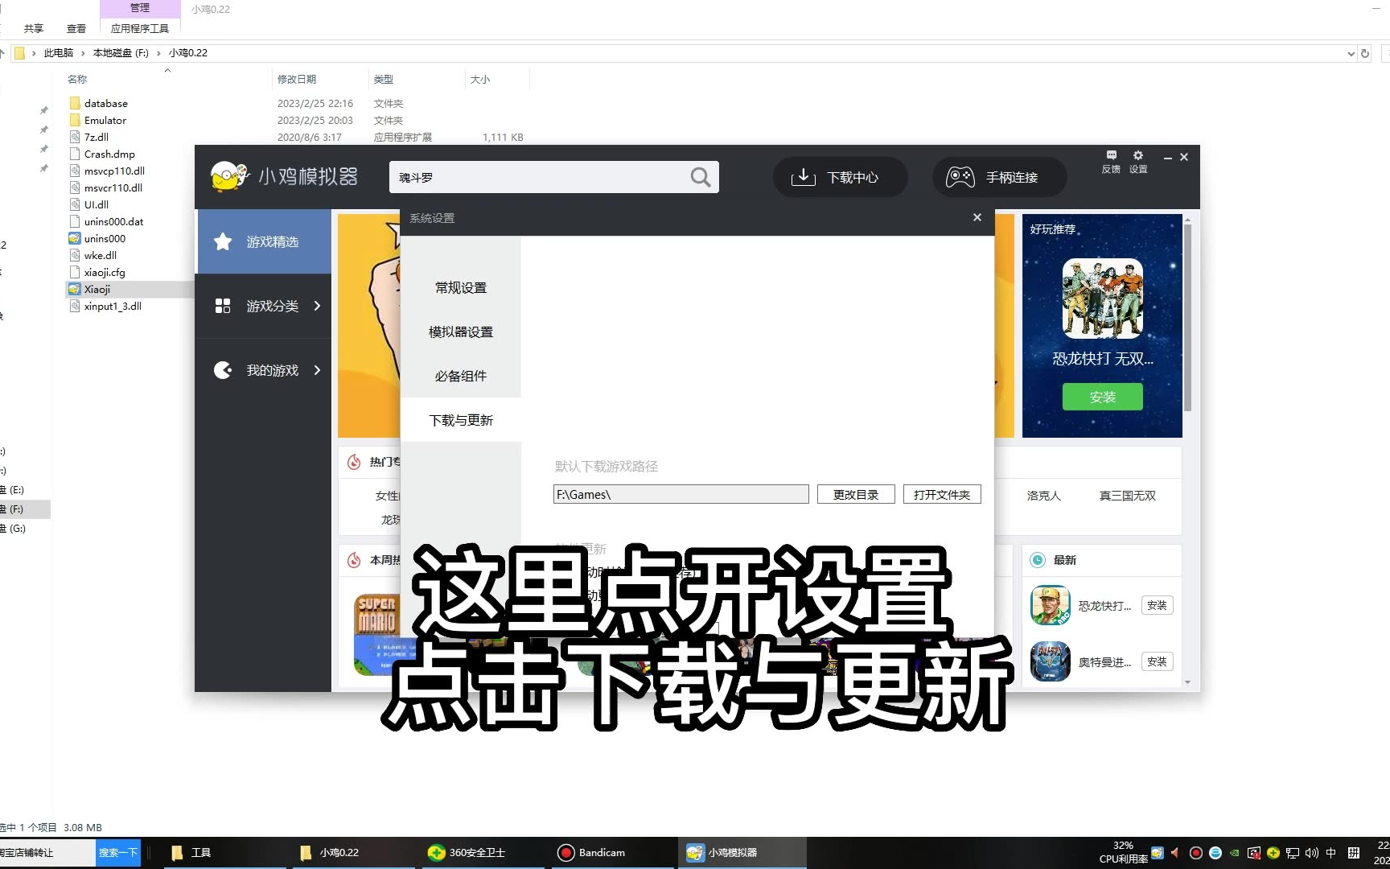The height and width of the screenshot is (869, 1390).
Task: Open Bandicam from the taskbar
Action: pyautogui.click(x=592, y=852)
